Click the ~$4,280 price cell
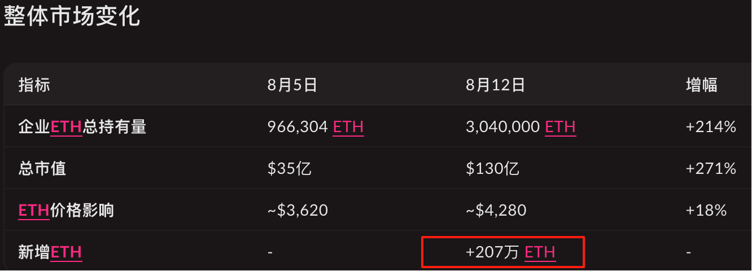 tap(496, 211)
